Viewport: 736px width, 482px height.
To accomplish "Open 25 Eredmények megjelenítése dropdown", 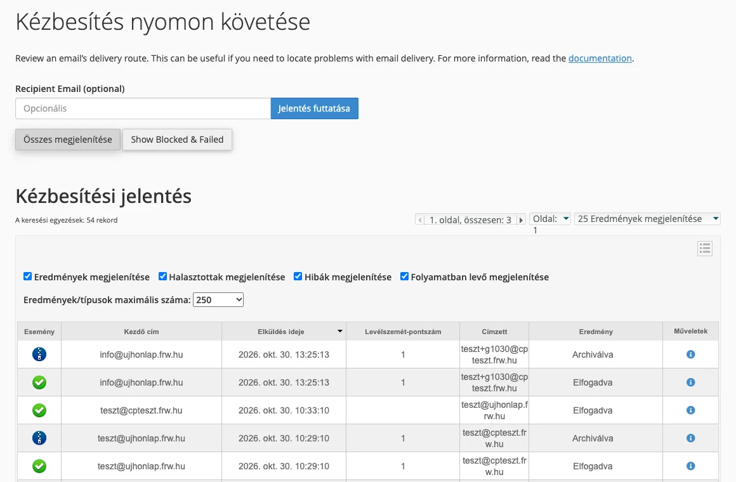I will click(647, 219).
